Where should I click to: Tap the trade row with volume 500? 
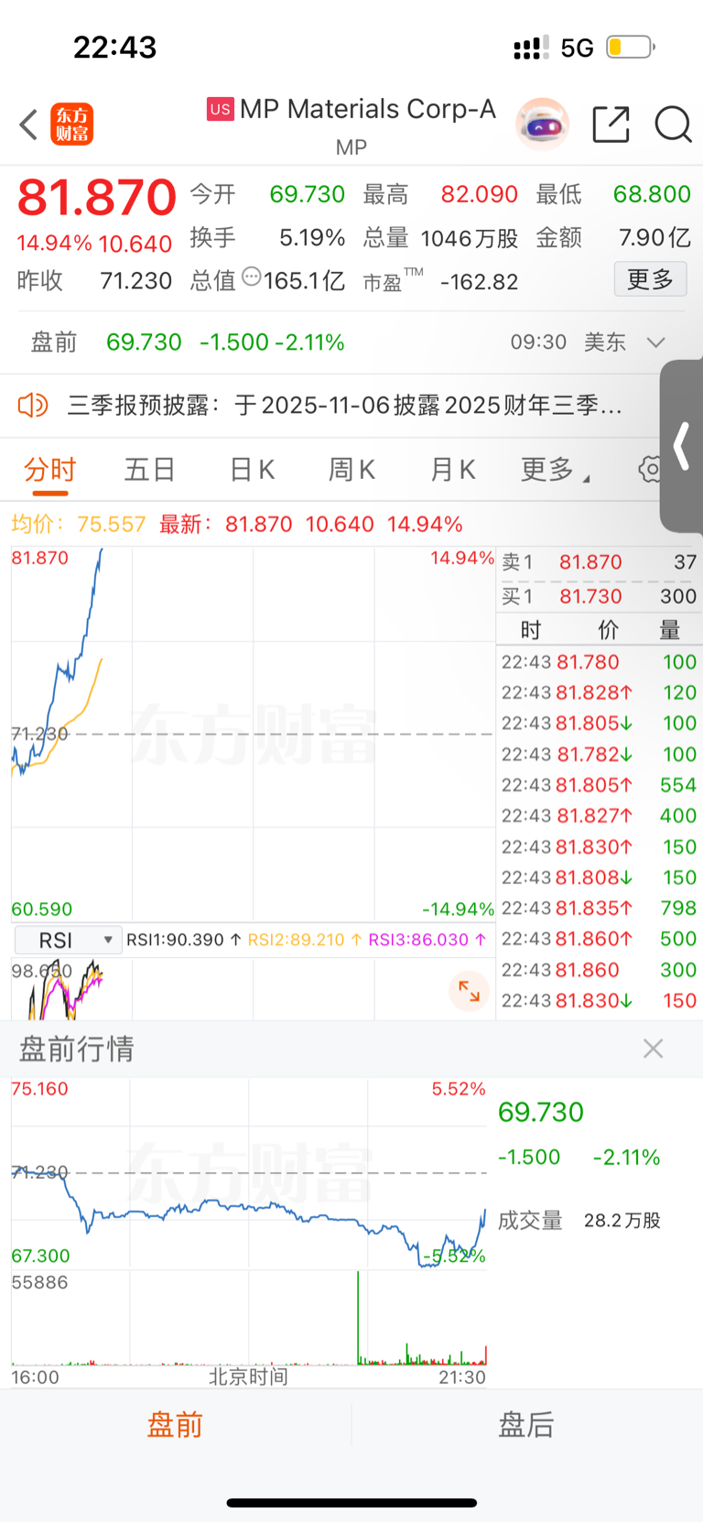click(600, 939)
